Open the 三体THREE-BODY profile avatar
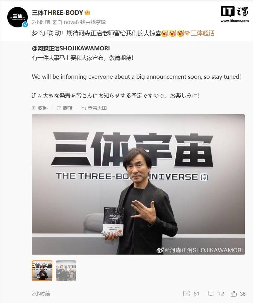Viewport: 253px width, 303px height. 17,17
